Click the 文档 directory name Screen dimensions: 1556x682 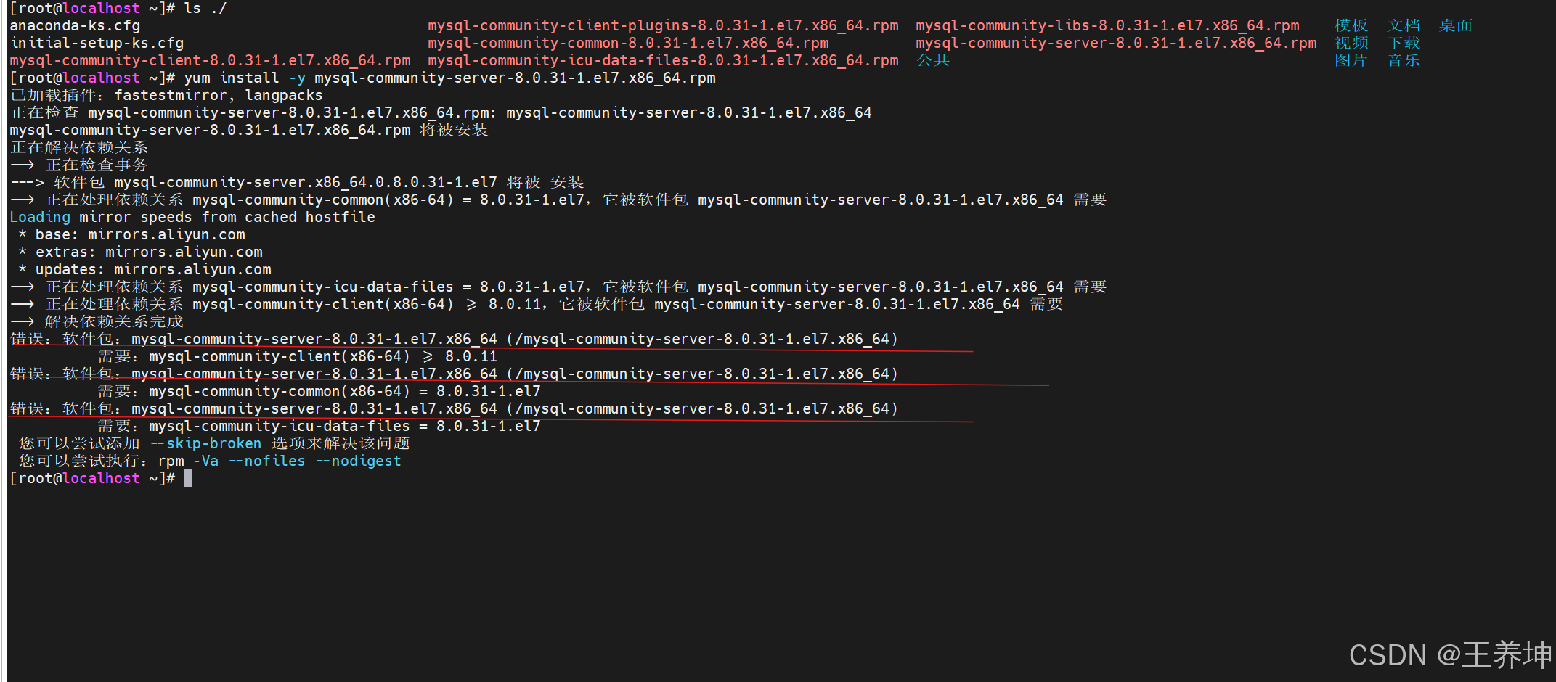1404,26
